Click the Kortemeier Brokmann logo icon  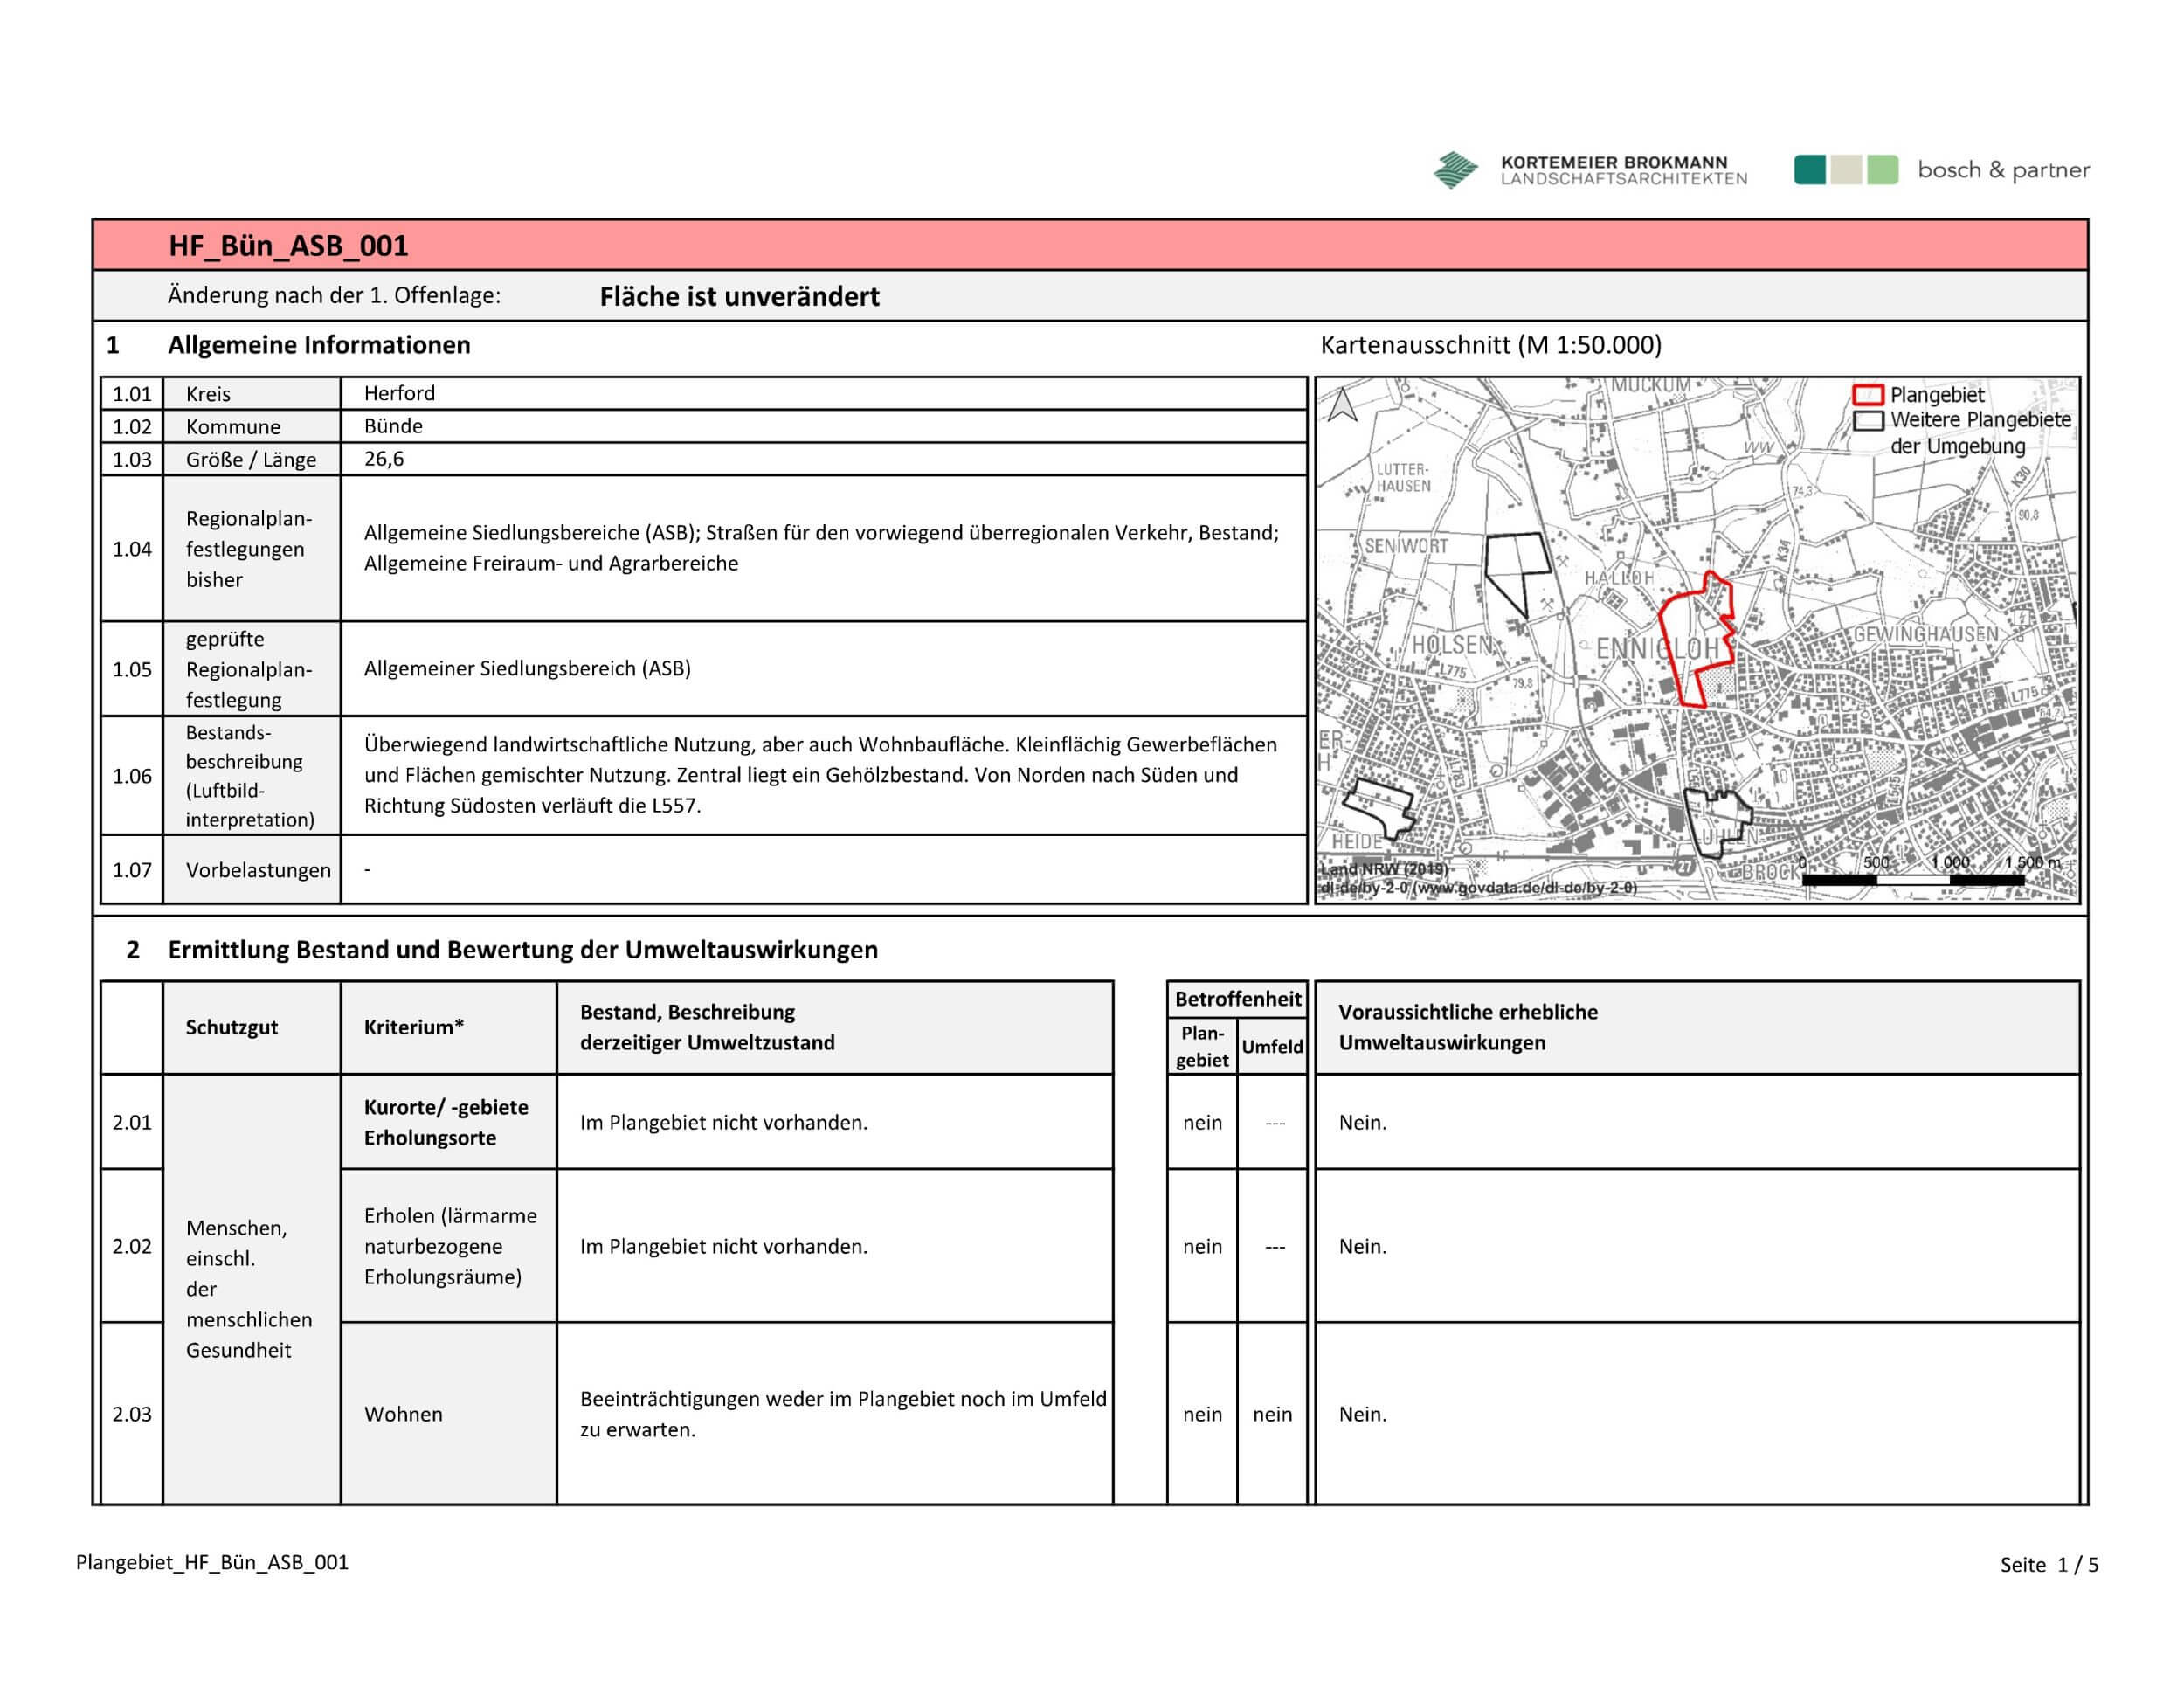coord(1455,170)
